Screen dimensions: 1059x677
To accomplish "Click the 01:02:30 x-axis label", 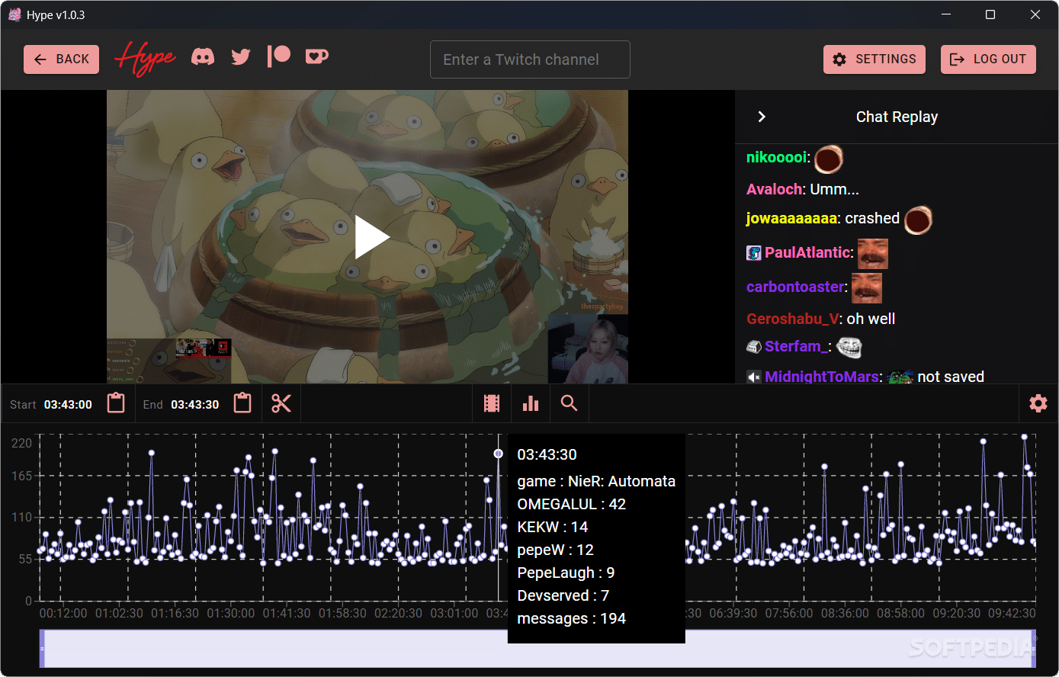I will (120, 613).
